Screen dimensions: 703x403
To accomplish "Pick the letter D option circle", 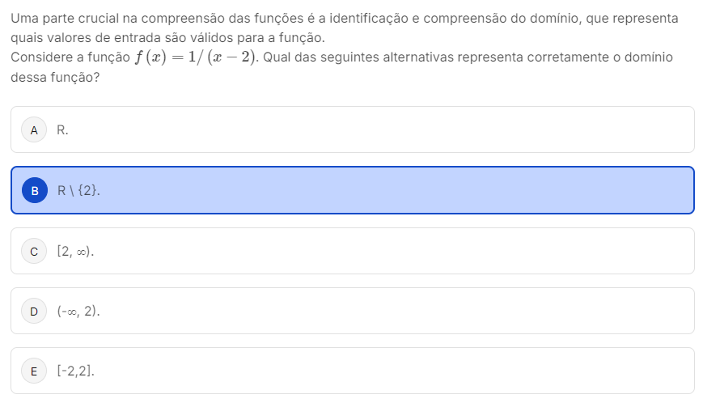I will click(34, 311).
